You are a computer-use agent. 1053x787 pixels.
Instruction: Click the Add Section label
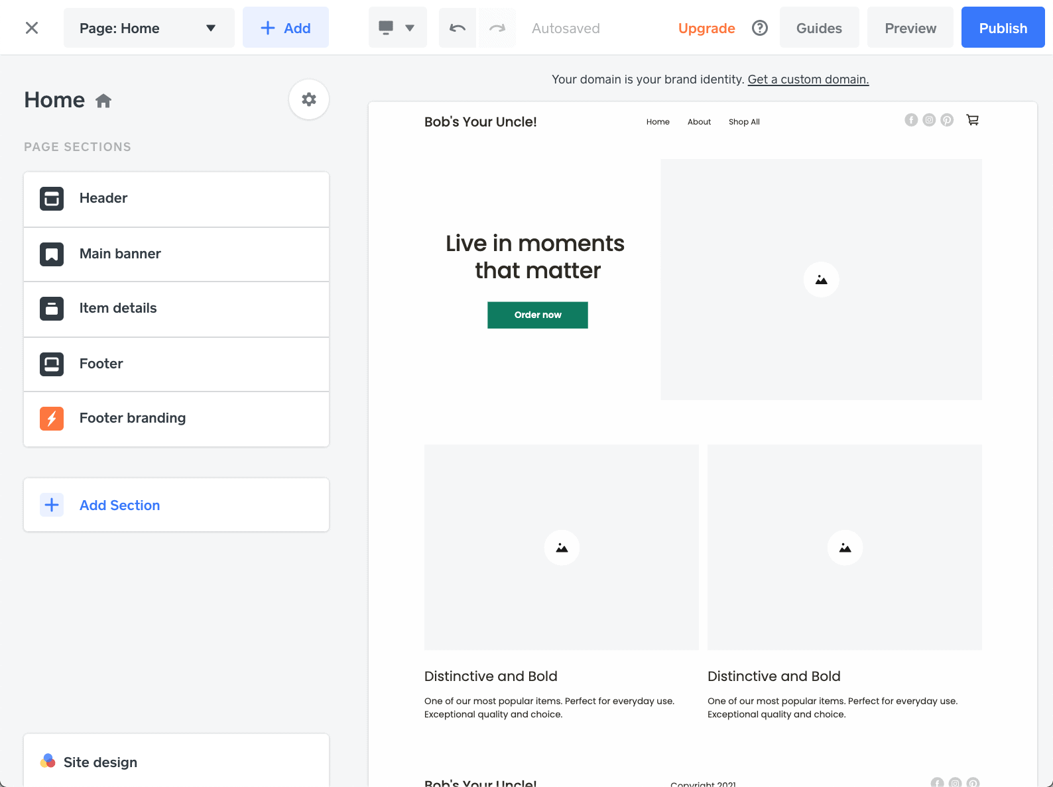pos(120,505)
